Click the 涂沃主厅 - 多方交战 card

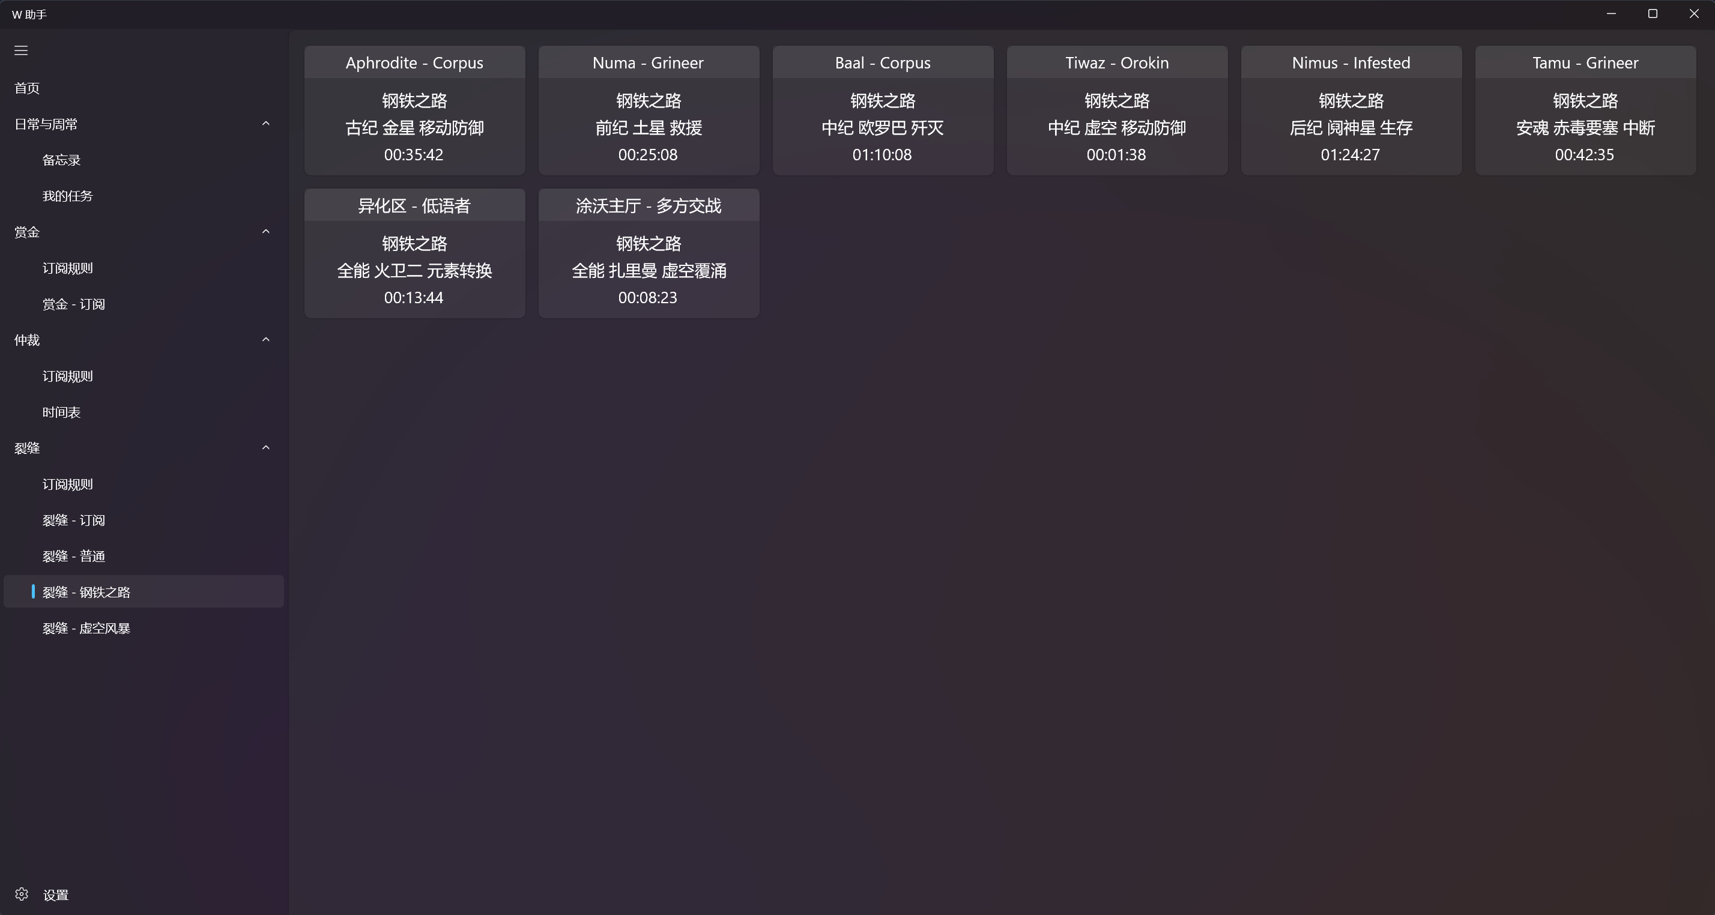pos(649,253)
